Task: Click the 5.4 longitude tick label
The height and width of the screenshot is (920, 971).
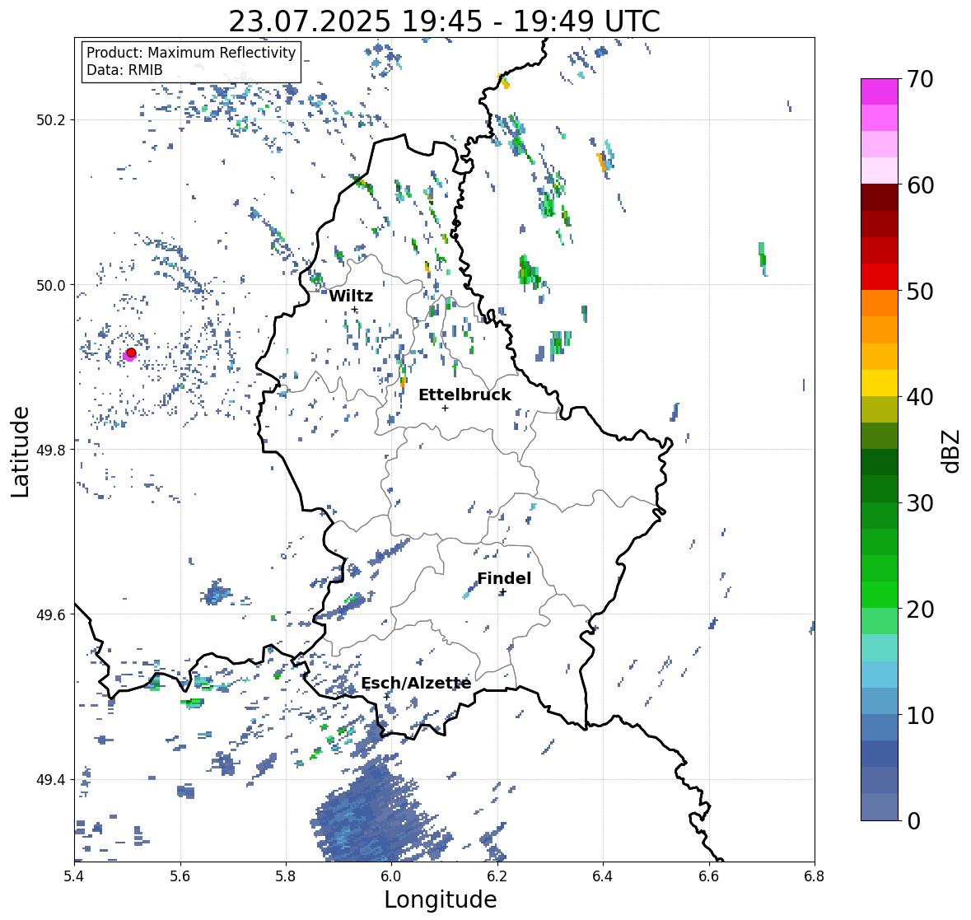Action: click(74, 876)
